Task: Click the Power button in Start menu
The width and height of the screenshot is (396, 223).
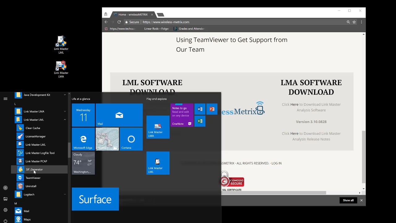Action: [5, 221]
